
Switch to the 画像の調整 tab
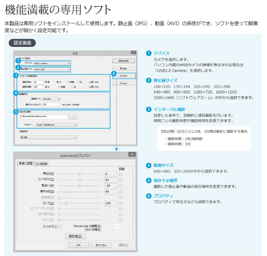click(26, 163)
